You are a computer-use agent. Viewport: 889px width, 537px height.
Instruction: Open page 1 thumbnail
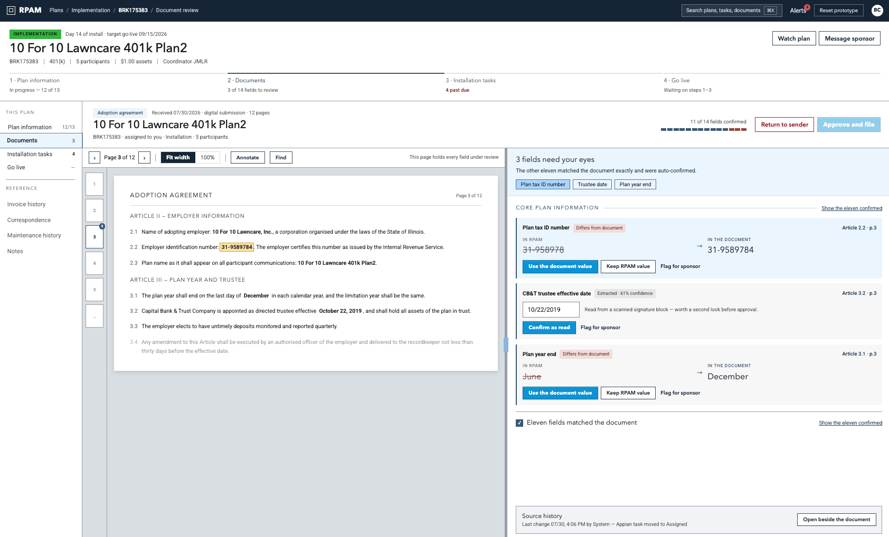click(94, 184)
